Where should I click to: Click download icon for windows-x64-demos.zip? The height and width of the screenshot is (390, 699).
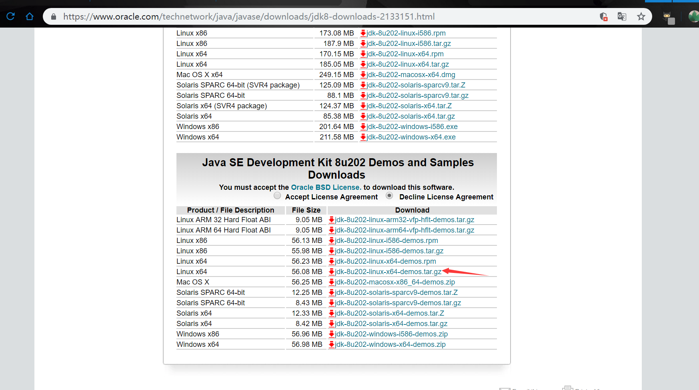pyautogui.click(x=332, y=344)
